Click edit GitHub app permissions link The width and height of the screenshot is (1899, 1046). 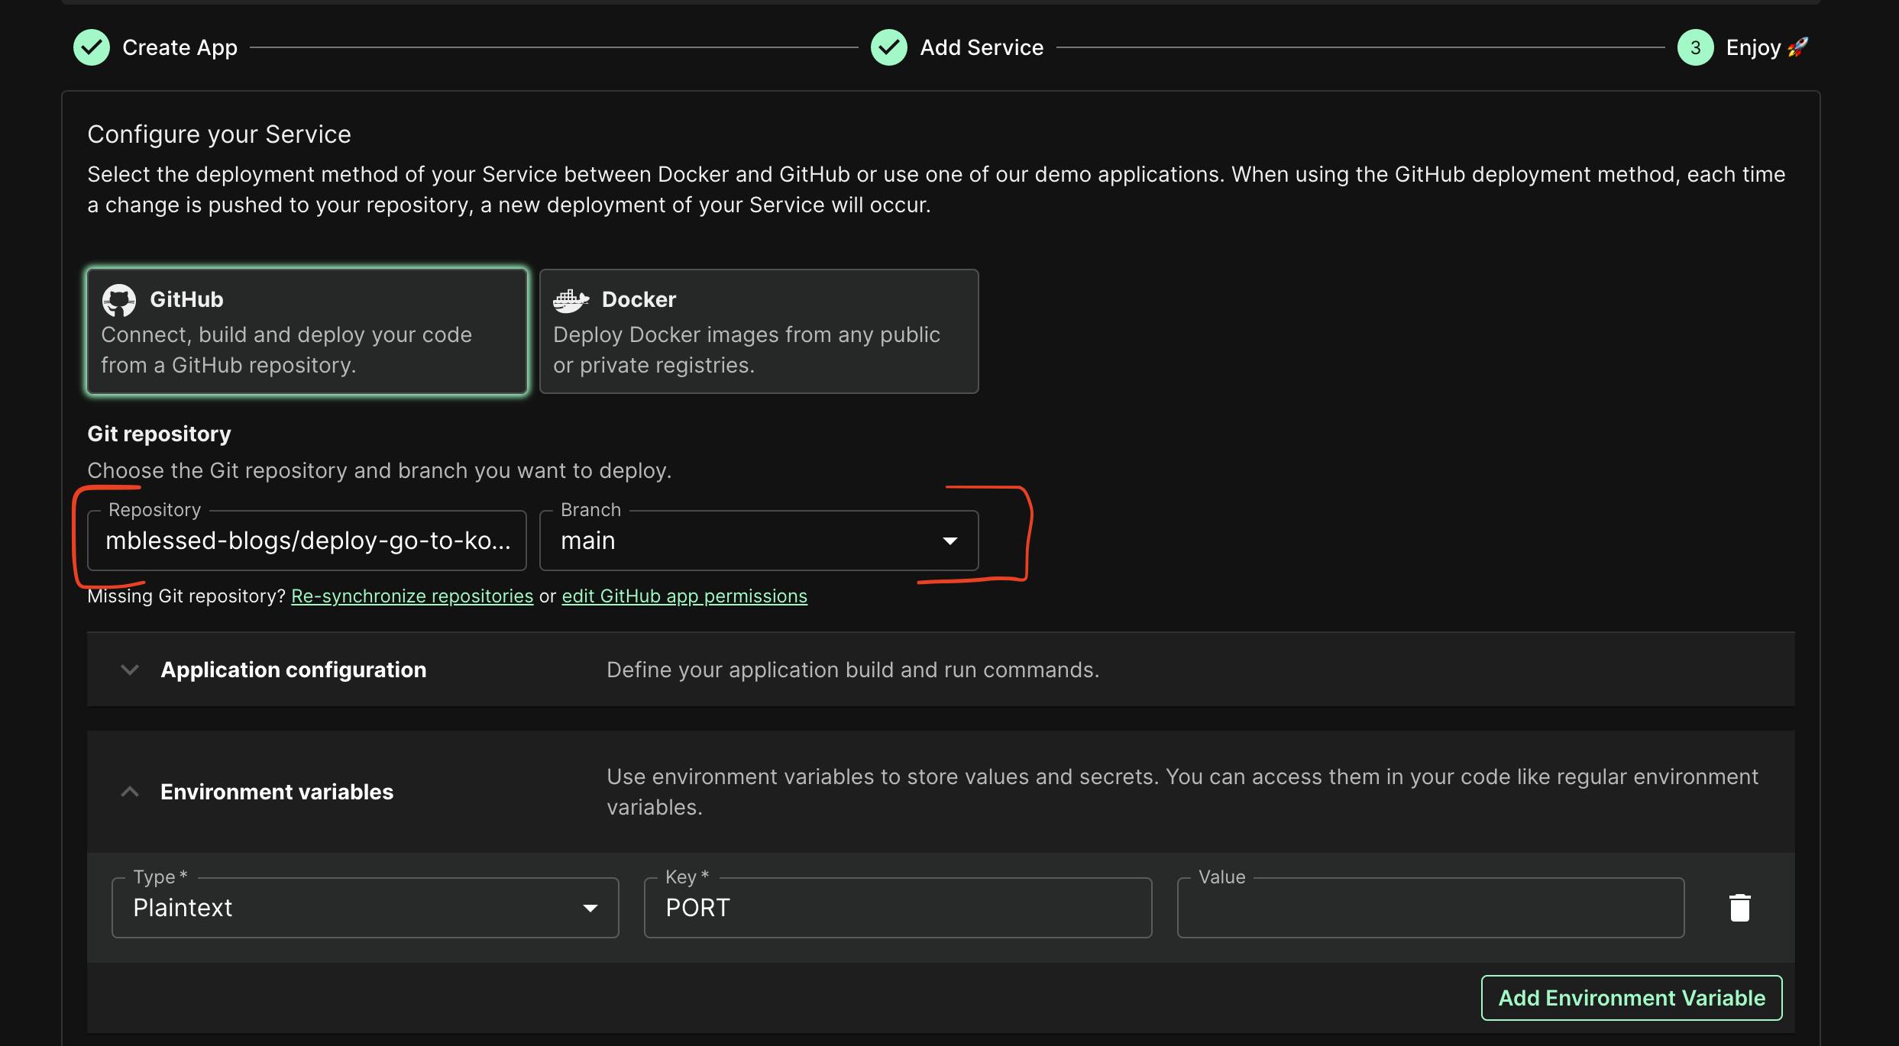[684, 595]
